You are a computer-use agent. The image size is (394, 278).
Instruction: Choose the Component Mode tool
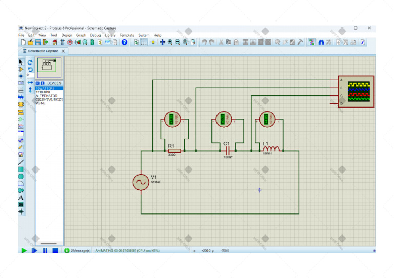coord(21,69)
